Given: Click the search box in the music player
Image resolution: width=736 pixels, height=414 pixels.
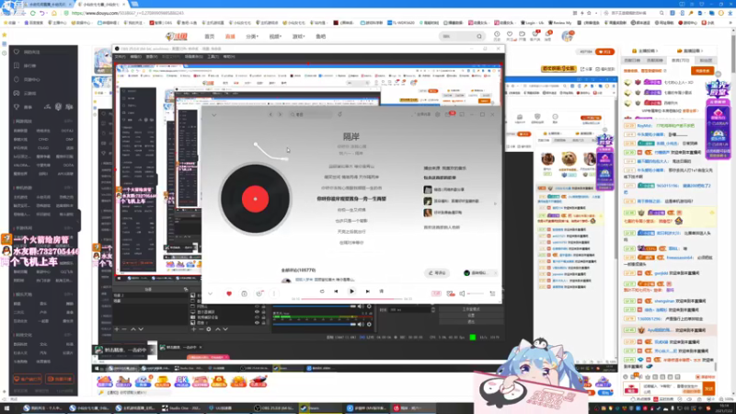Looking at the screenshot, I should pyautogui.click(x=311, y=114).
